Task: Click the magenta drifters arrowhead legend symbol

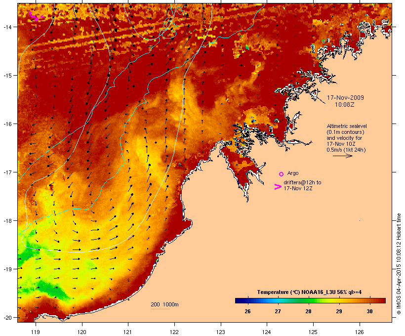Action: (x=278, y=187)
